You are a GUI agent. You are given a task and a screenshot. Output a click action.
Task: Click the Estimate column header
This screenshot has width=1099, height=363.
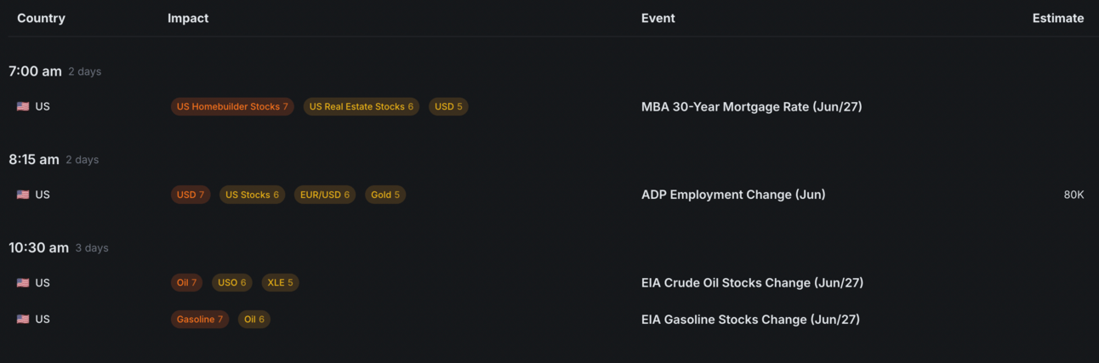(1057, 18)
